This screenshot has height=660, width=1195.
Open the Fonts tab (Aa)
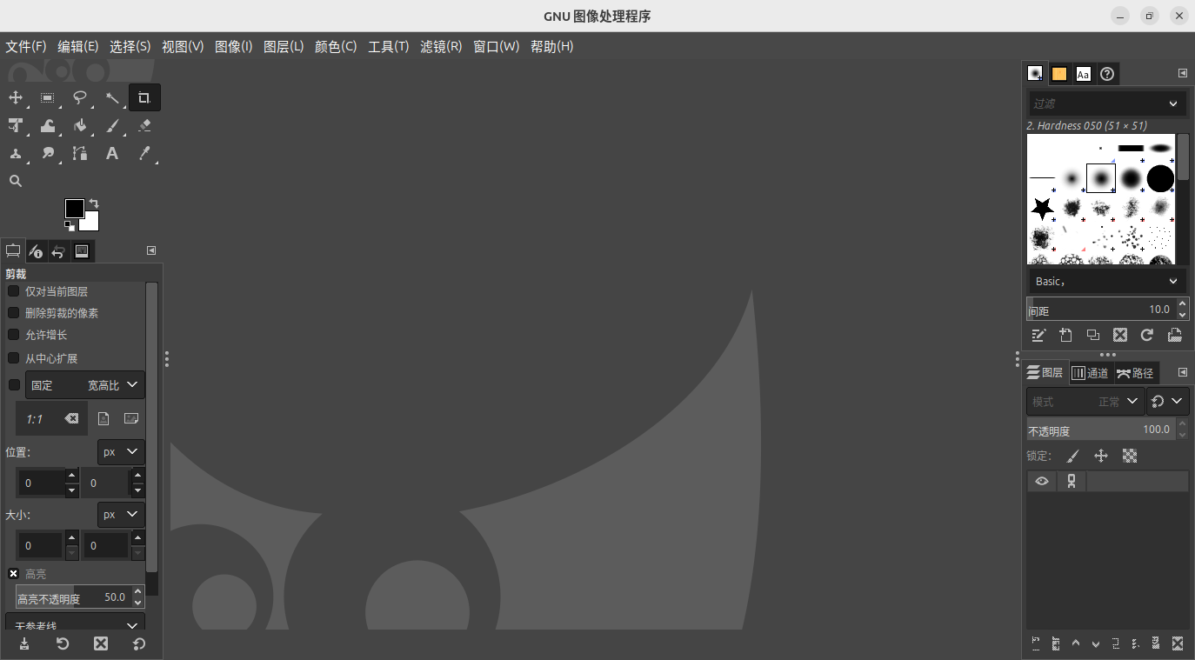[x=1084, y=75]
